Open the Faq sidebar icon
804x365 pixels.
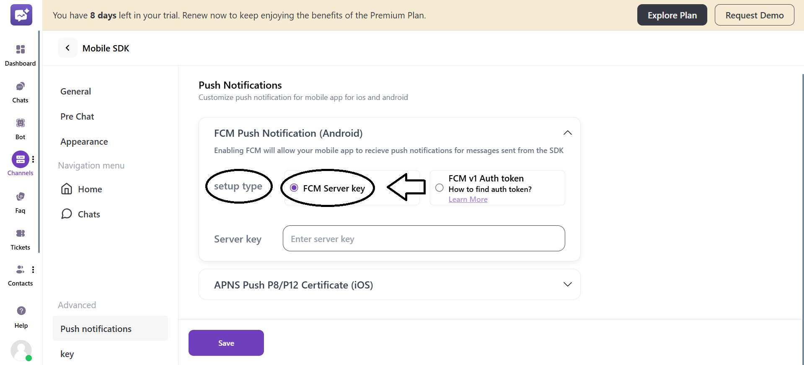20,201
